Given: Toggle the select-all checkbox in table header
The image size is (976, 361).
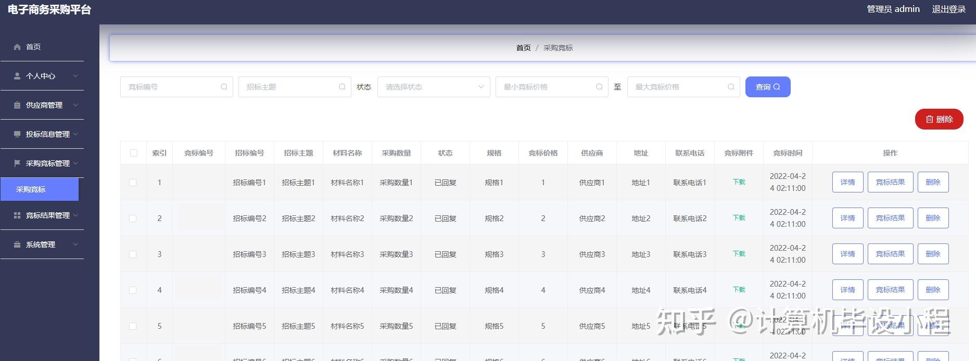Looking at the screenshot, I should coord(134,153).
